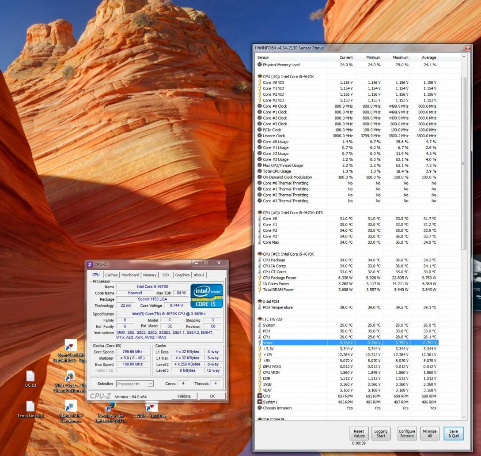Click the icon beside Chassis Intrusion
This screenshot has height=456, width=481.
260,408
